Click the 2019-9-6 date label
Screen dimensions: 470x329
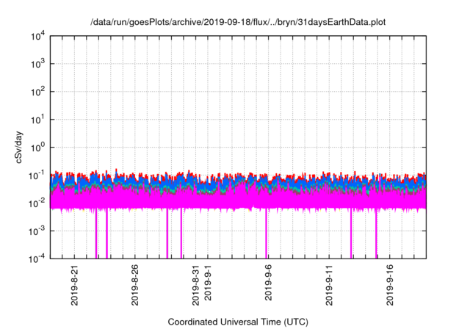coord(268,283)
